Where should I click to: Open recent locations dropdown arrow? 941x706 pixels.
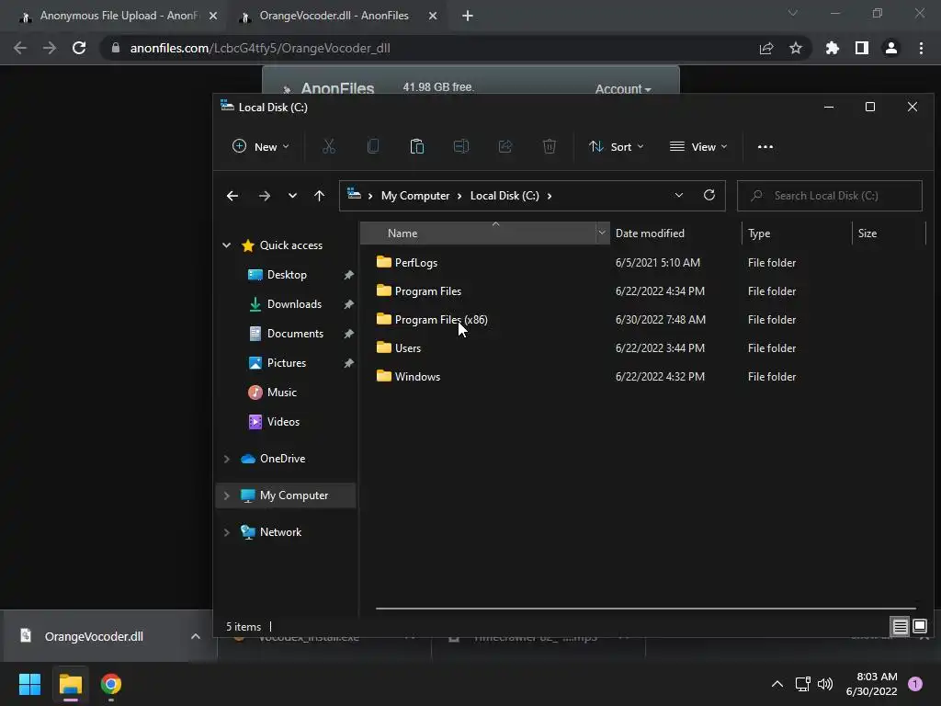pyautogui.click(x=292, y=196)
